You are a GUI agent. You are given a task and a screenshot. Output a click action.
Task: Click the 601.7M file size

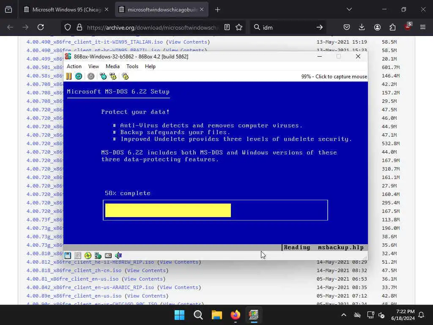pos(391,67)
